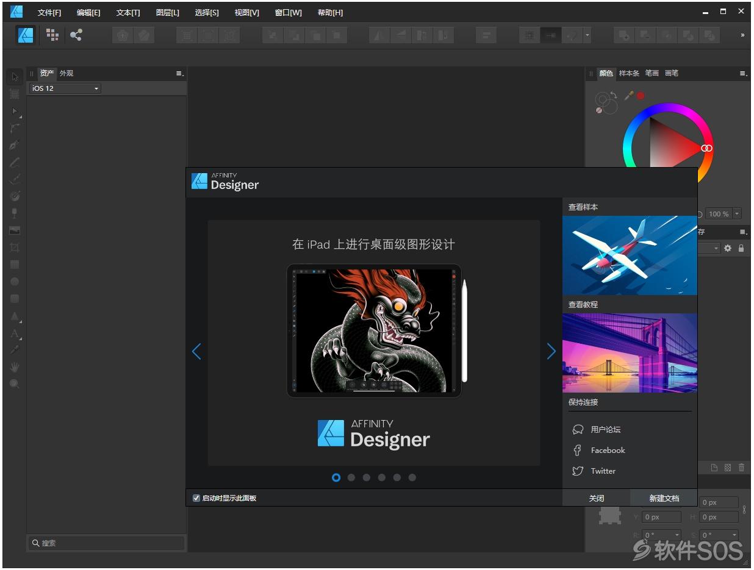This screenshot has width=754, height=570.
Task: Swap stroke and fill color arrows
Action: coord(613,96)
